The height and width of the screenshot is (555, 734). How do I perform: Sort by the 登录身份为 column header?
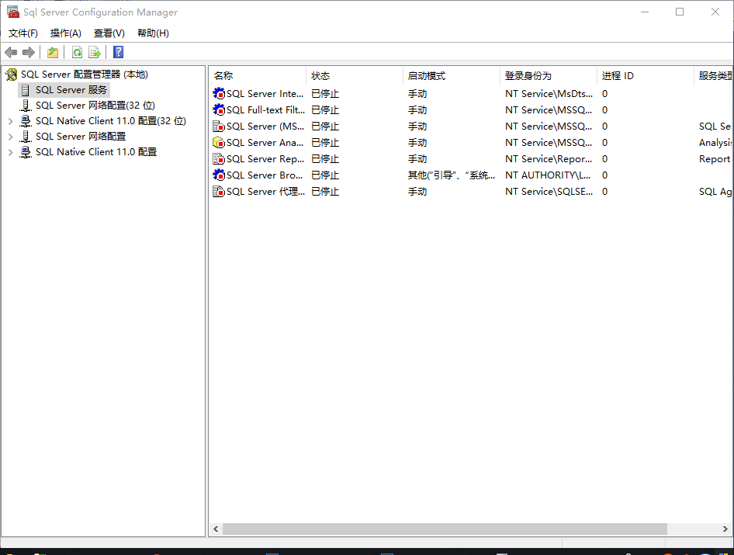click(x=548, y=76)
